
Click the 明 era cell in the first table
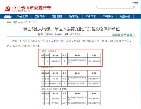coord(64,61)
